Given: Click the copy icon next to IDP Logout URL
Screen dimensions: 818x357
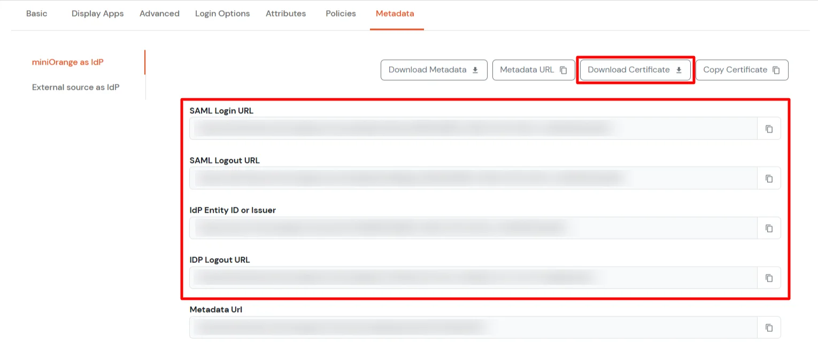Looking at the screenshot, I should point(769,277).
